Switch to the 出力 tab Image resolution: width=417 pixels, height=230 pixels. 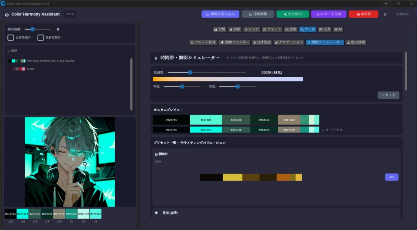325,29
